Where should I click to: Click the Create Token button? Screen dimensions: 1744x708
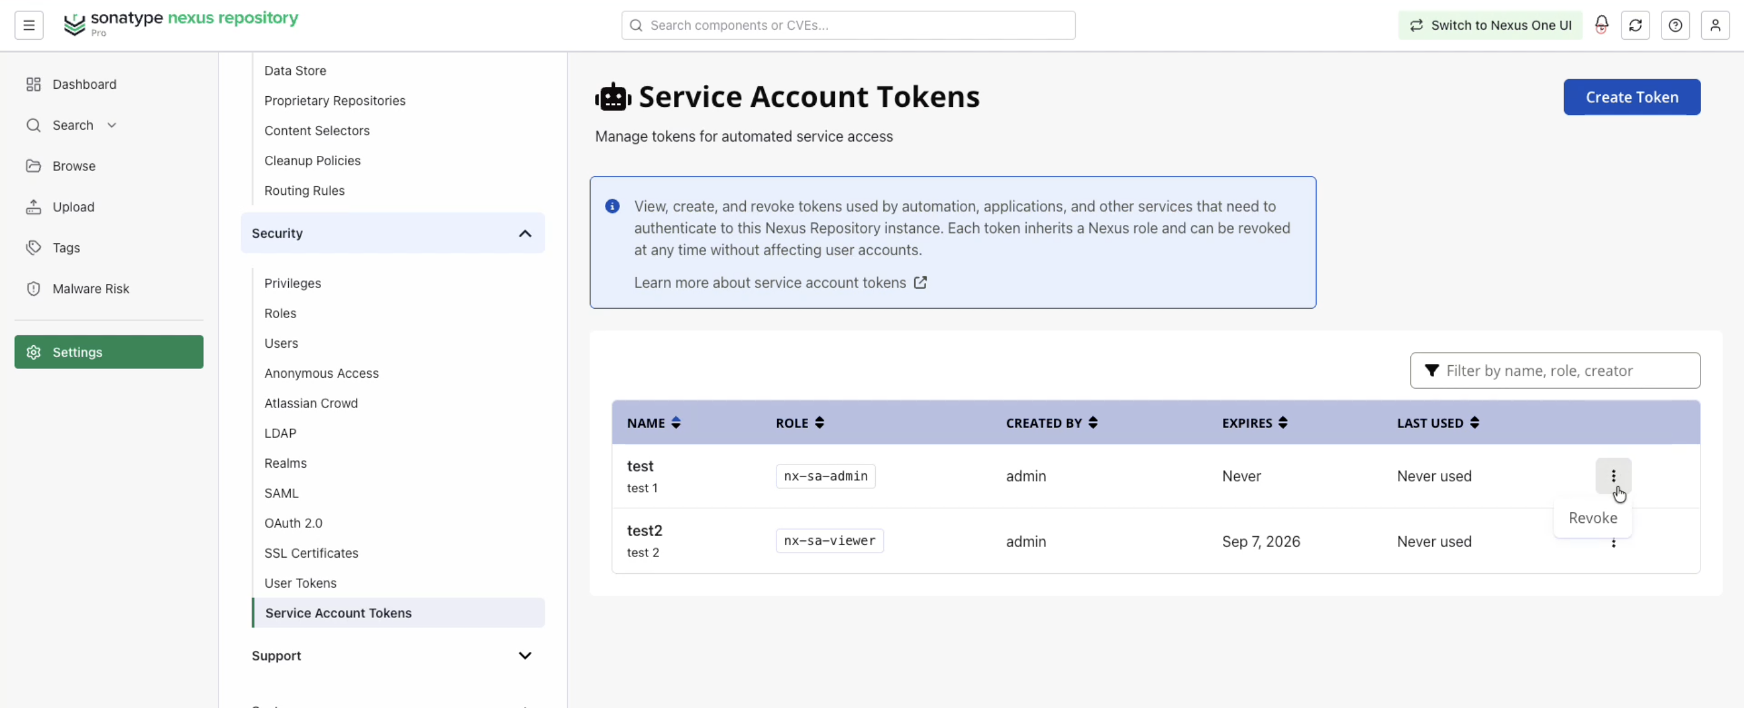(1631, 97)
